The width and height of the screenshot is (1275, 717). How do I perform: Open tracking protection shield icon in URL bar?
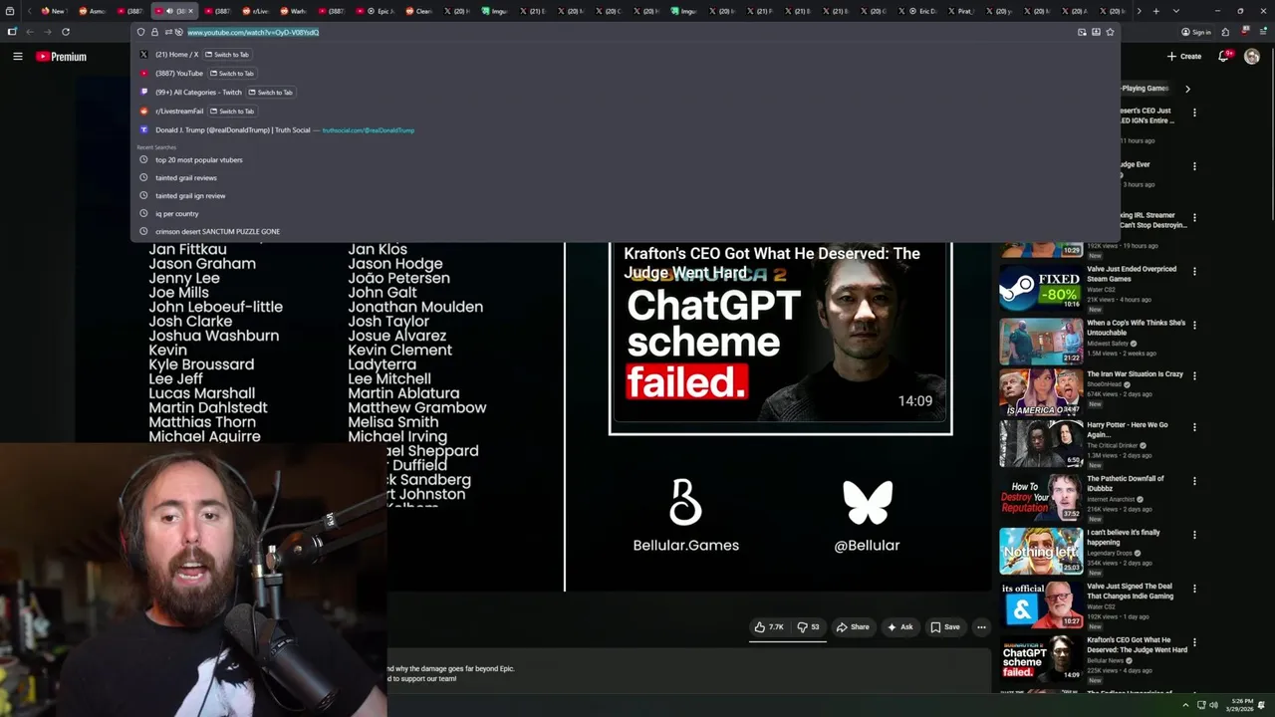[141, 32]
